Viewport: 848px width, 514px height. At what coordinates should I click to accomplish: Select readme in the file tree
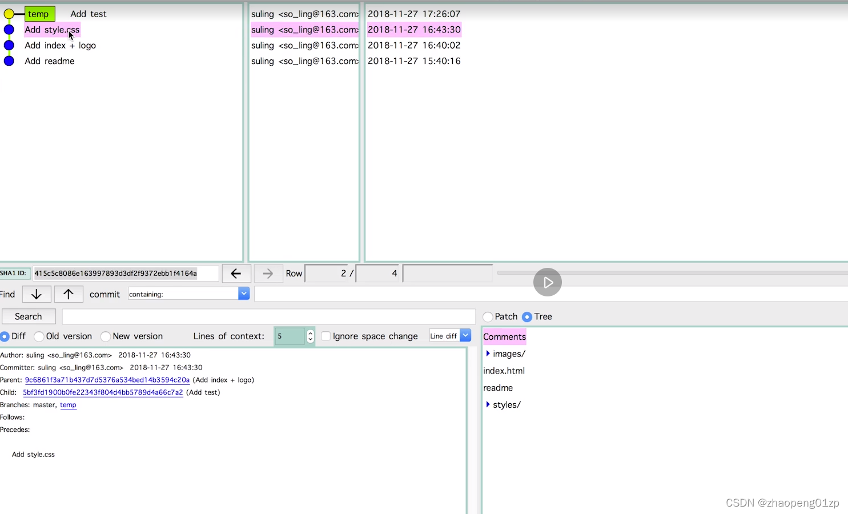pos(498,388)
